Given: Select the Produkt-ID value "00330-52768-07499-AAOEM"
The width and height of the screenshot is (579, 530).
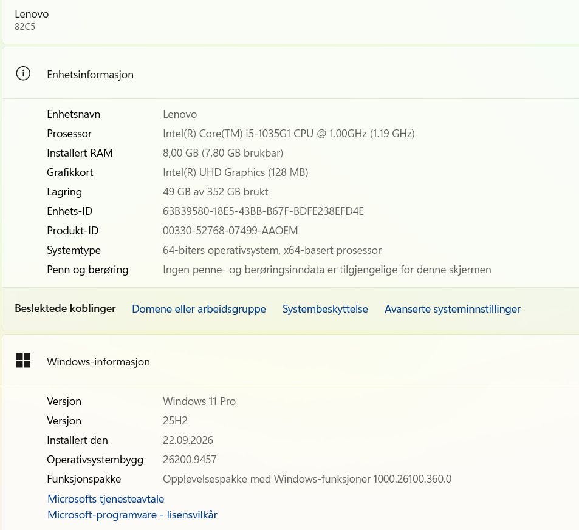Looking at the screenshot, I should (x=230, y=231).
